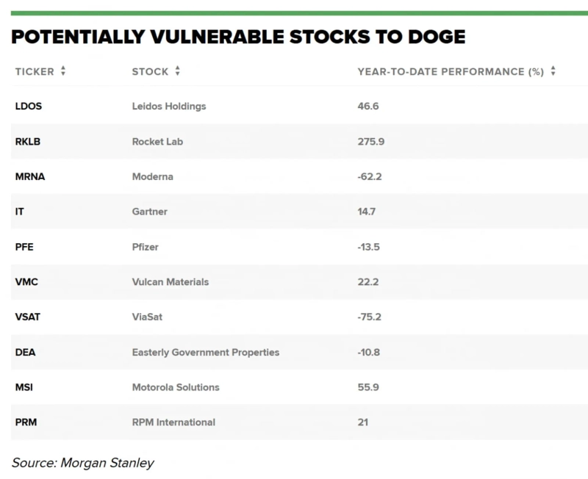Click the Source: Morgan Stanley text
Viewport: 588px width, 479px height.
[x=82, y=462]
